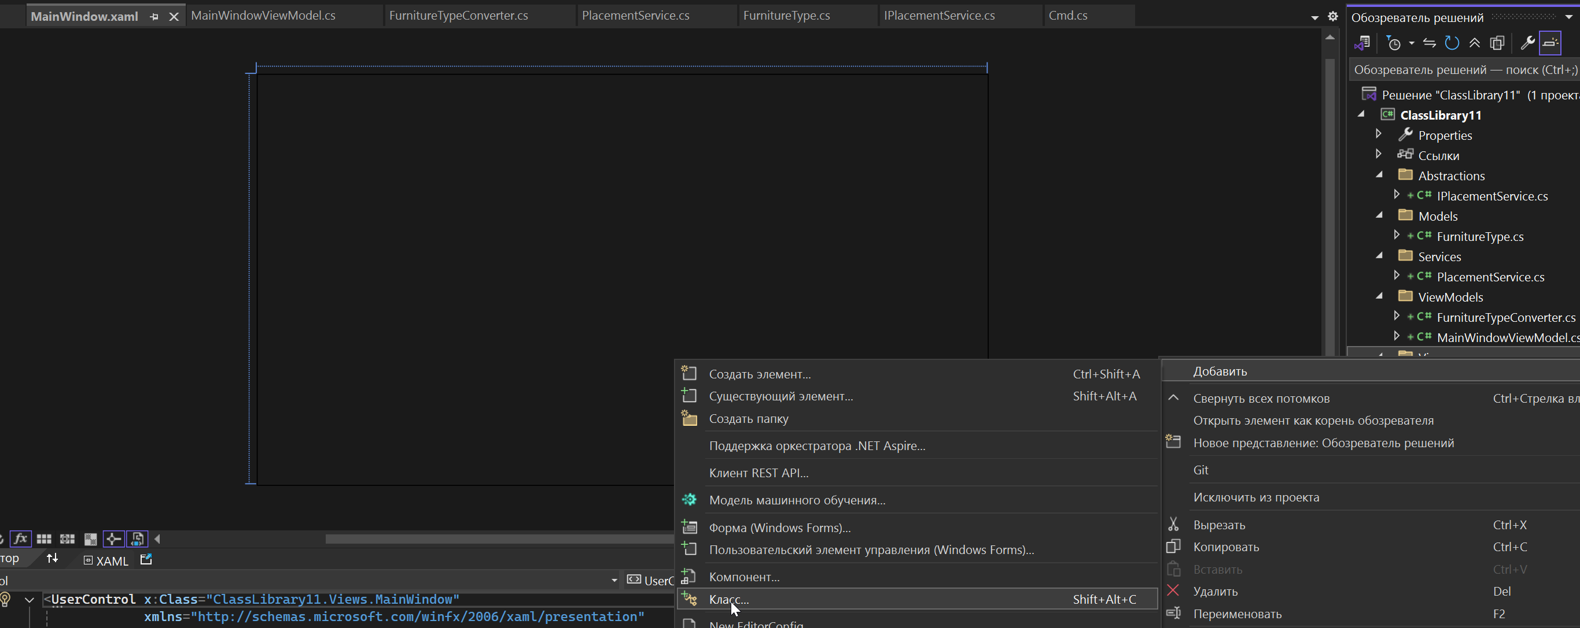1580x628 pixels.
Task: Open tab settings gear icon
Action: click(1333, 17)
